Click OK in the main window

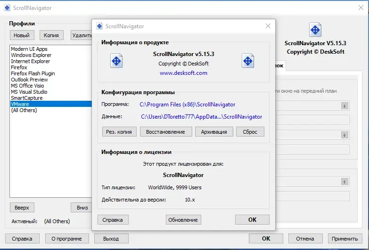coord(266,239)
